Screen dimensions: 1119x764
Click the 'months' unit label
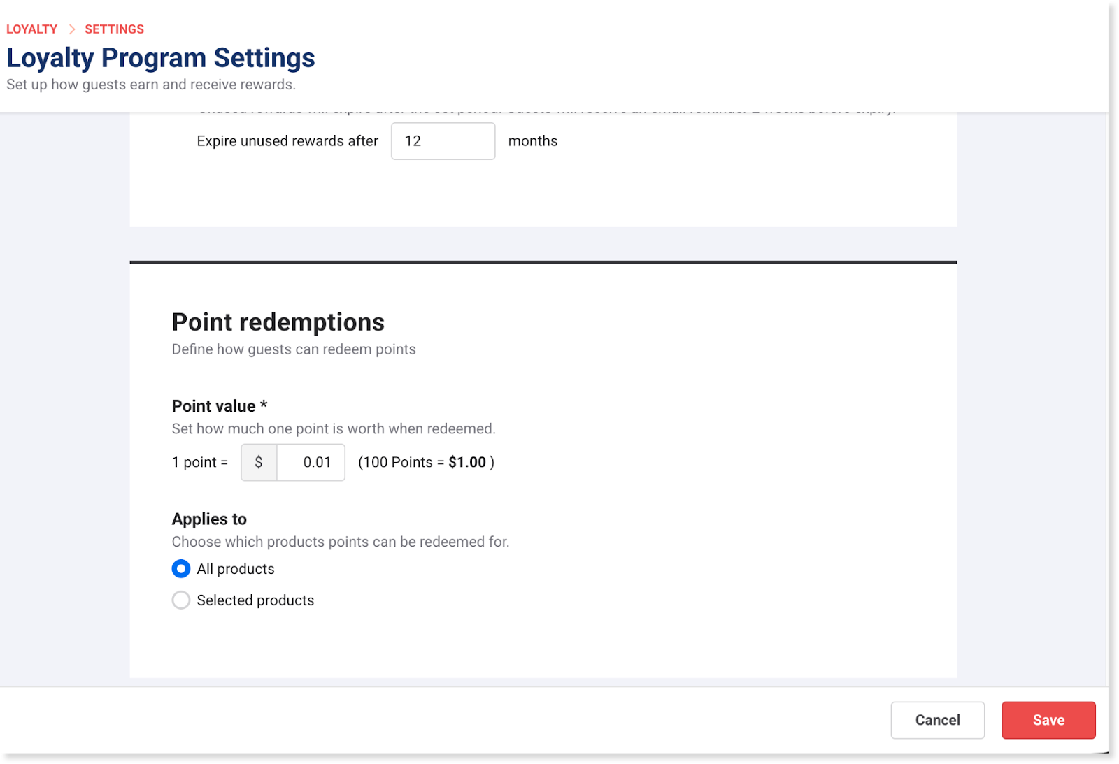tap(532, 141)
